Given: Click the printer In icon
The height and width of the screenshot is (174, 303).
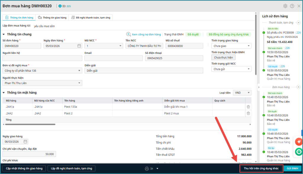Looking at the screenshot, I should (x=147, y=169).
